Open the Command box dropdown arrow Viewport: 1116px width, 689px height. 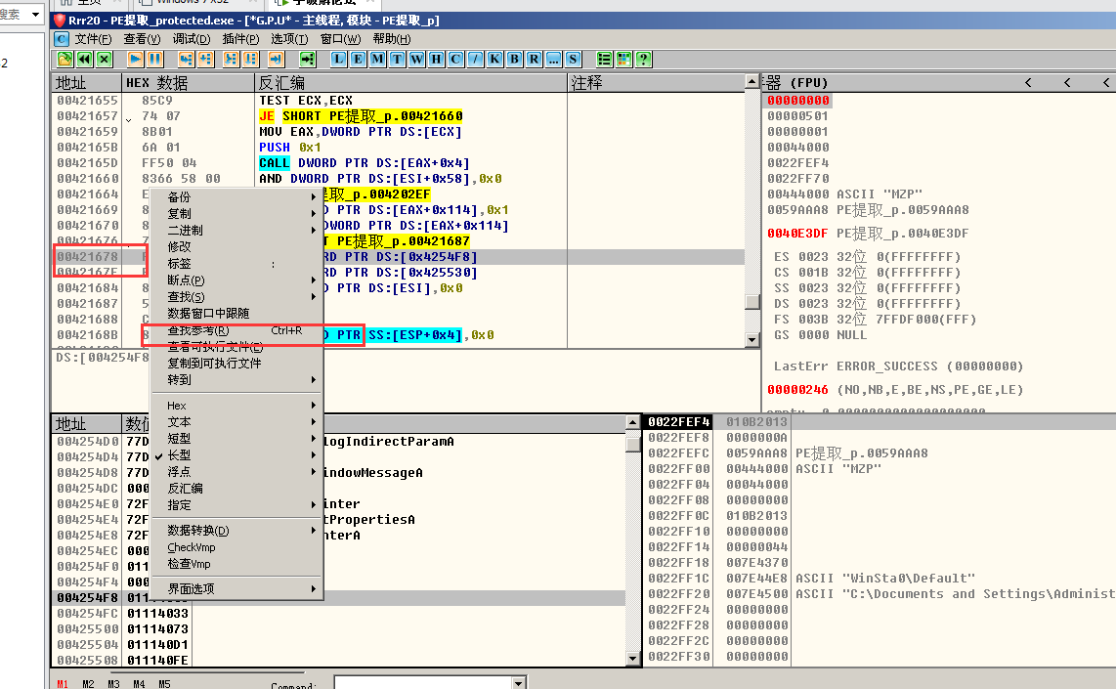(x=519, y=683)
